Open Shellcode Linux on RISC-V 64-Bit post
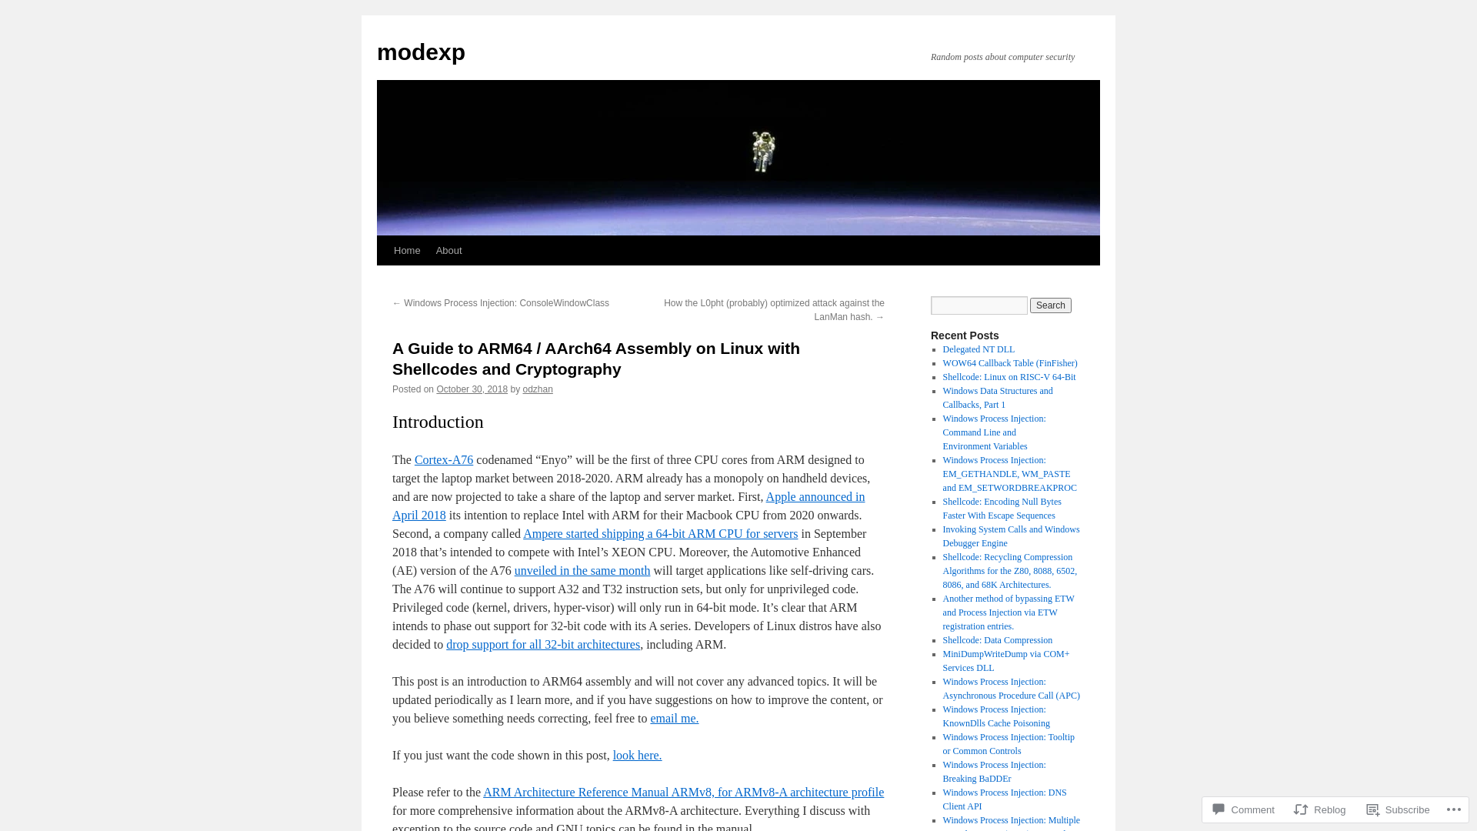This screenshot has height=831, width=1477. click(1009, 376)
